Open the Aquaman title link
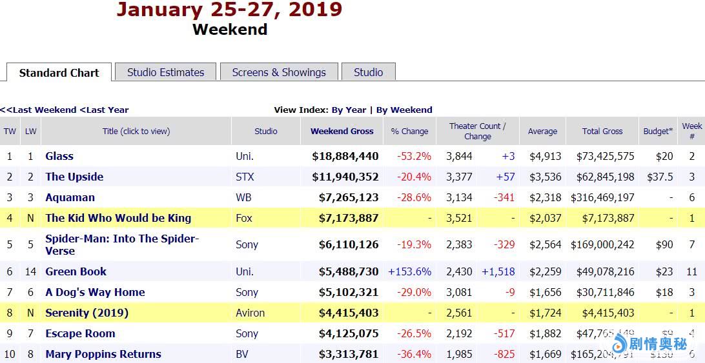This screenshot has height=363, width=705. point(70,197)
